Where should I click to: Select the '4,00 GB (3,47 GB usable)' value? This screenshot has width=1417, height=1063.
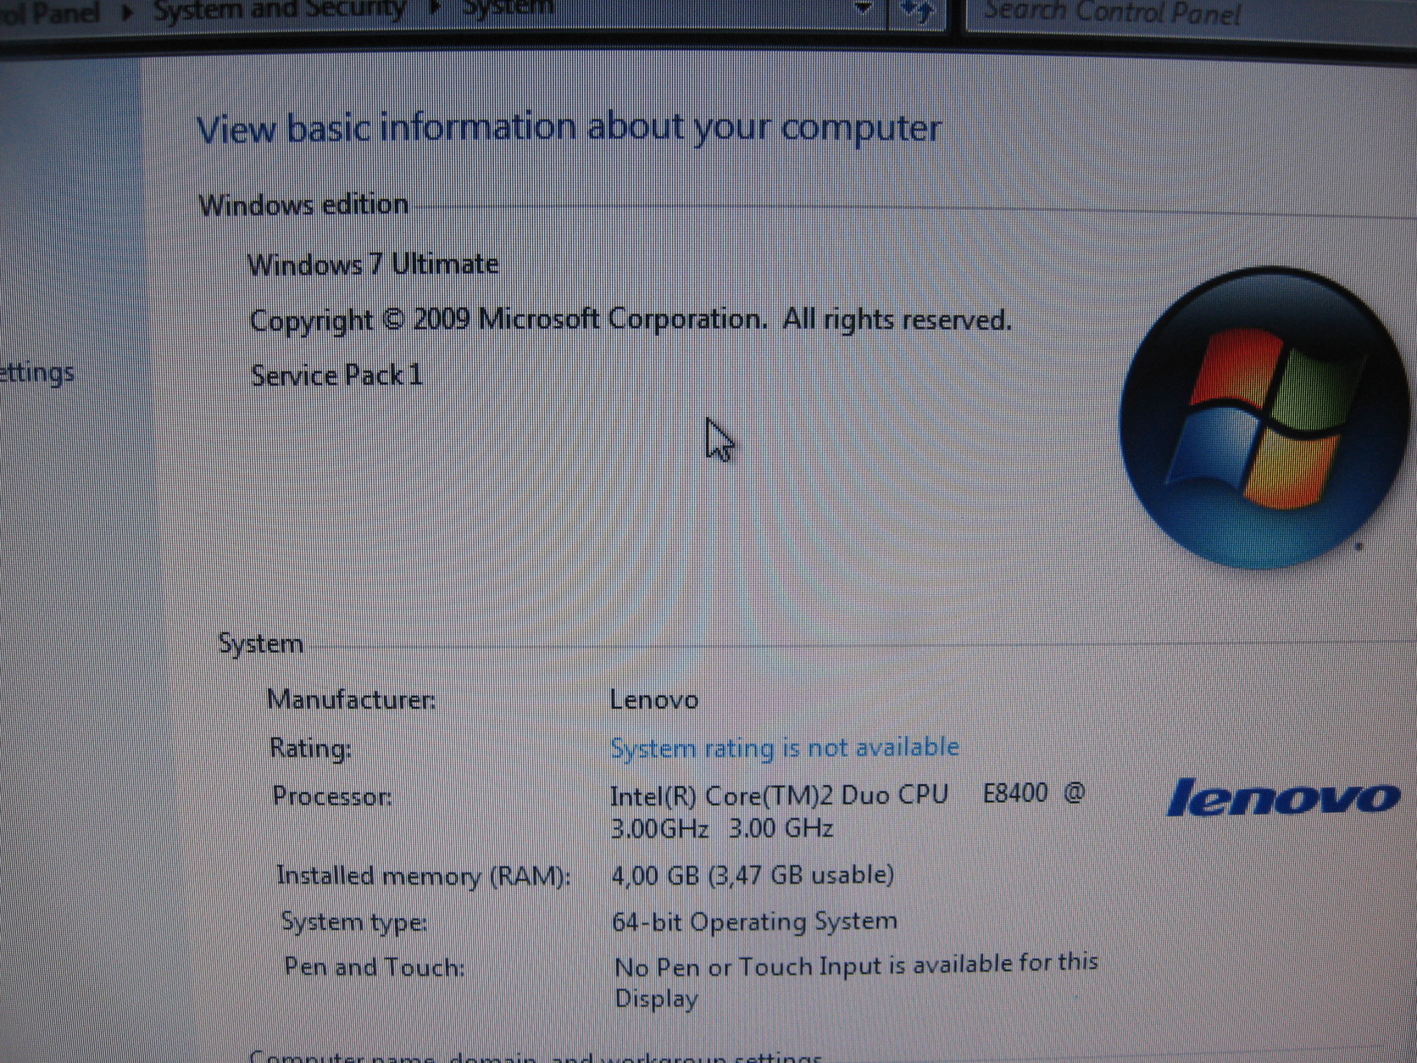click(x=753, y=875)
